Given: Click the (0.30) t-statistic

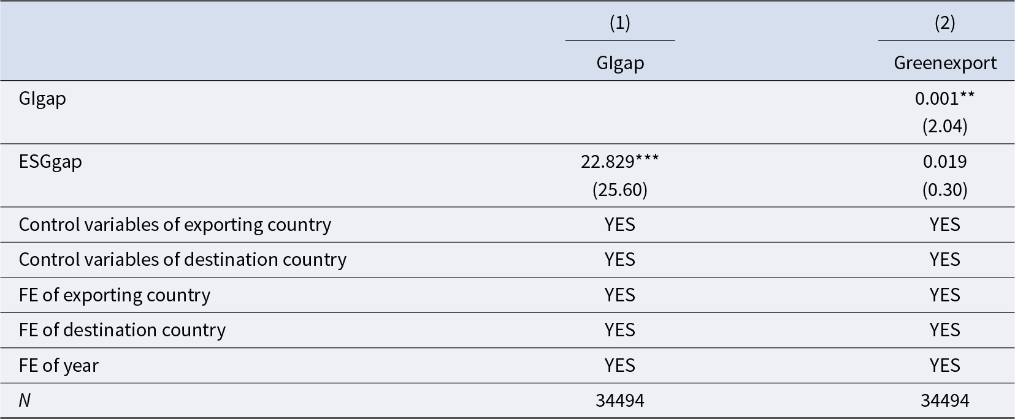Looking at the screenshot, I should 944,190.
